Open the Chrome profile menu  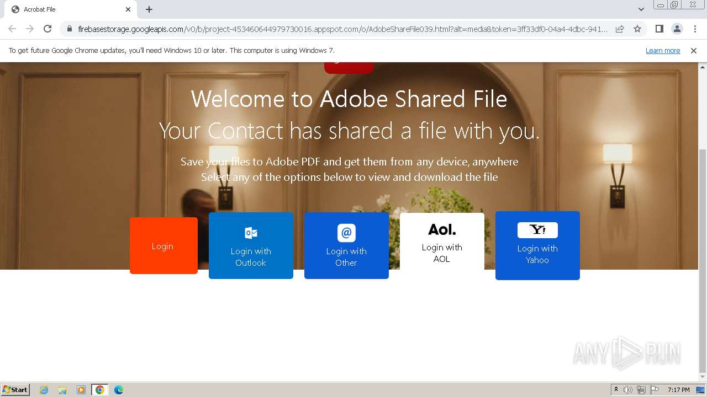pyautogui.click(x=677, y=29)
